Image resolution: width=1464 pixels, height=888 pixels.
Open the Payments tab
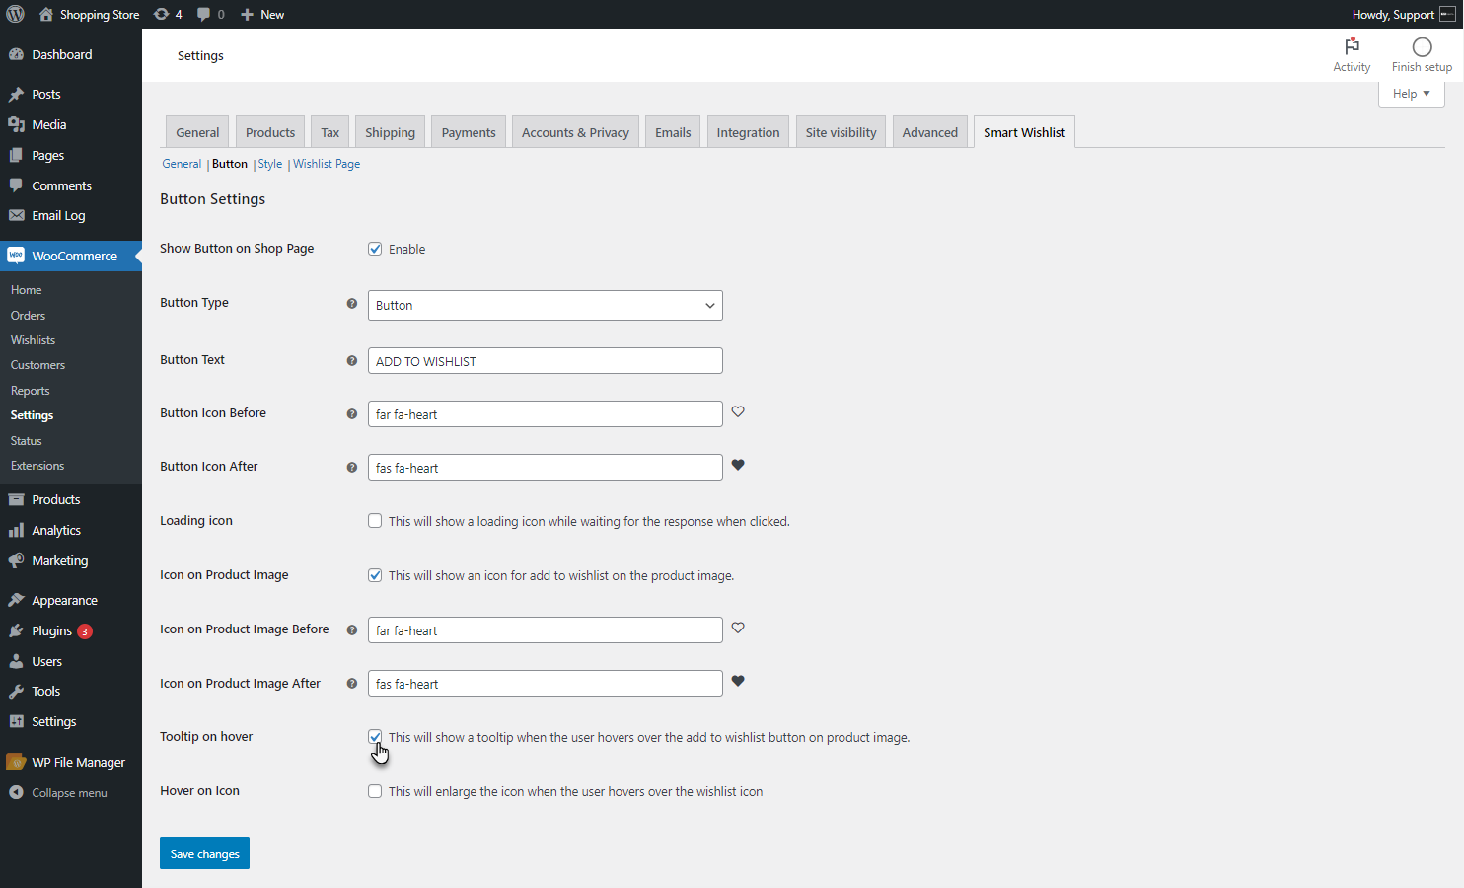point(469,132)
